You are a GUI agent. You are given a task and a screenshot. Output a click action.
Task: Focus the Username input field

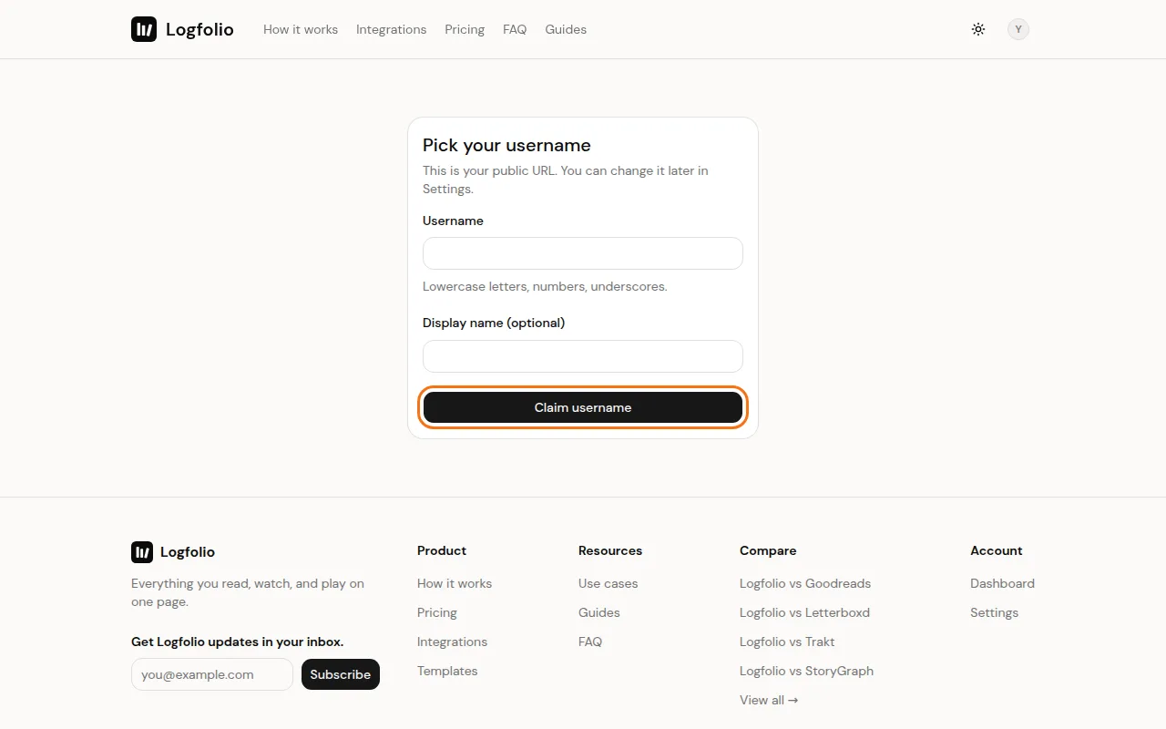[x=583, y=253]
